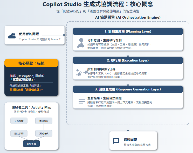Click the line 依序呼叫工具（API） in Execution Layer

tap(118, 73)
